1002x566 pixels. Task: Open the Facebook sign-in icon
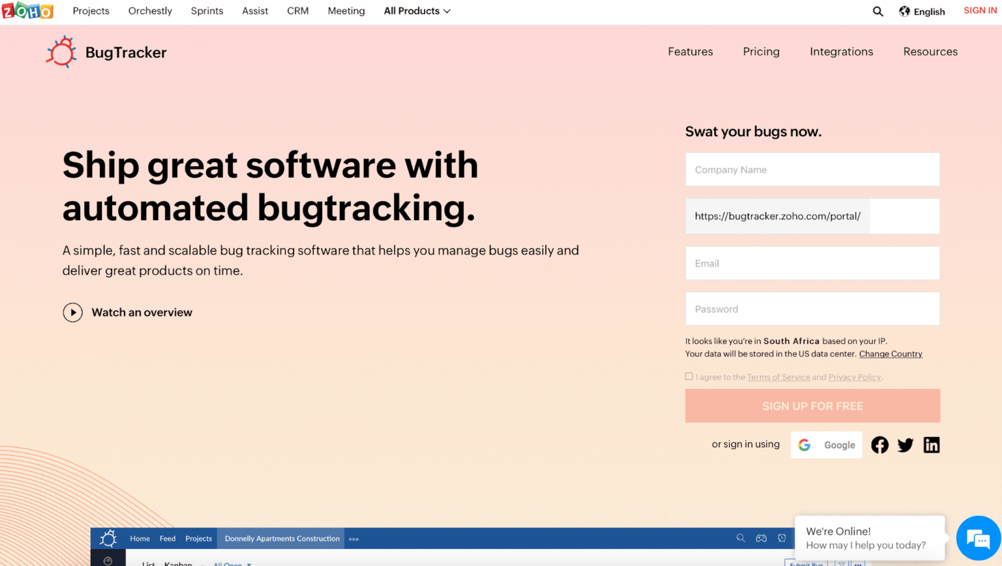tap(879, 444)
